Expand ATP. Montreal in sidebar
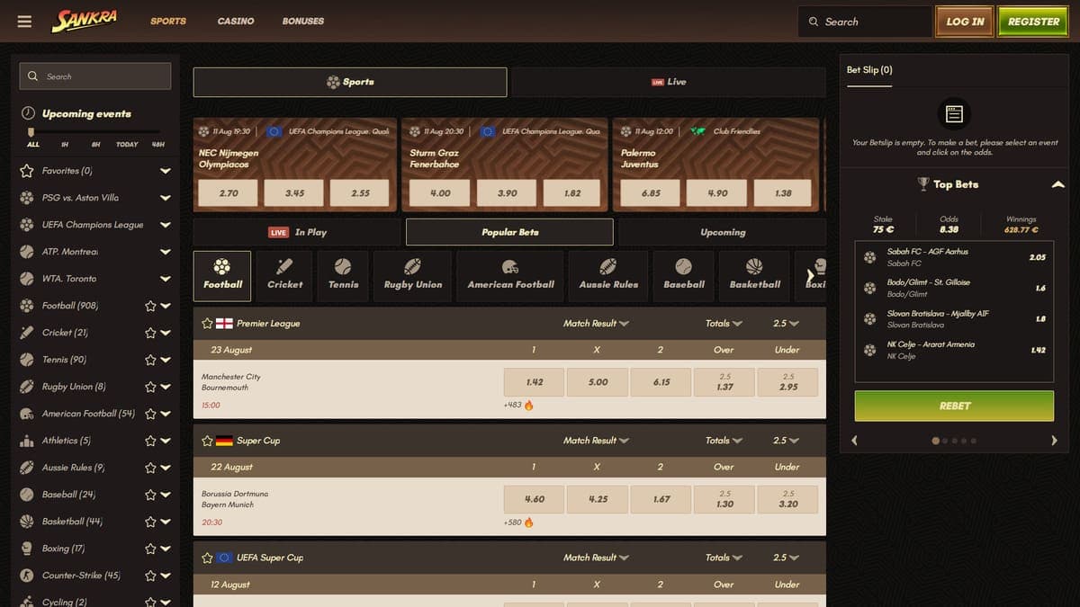This screenshot has width=1080, height=607. (166, 252)
